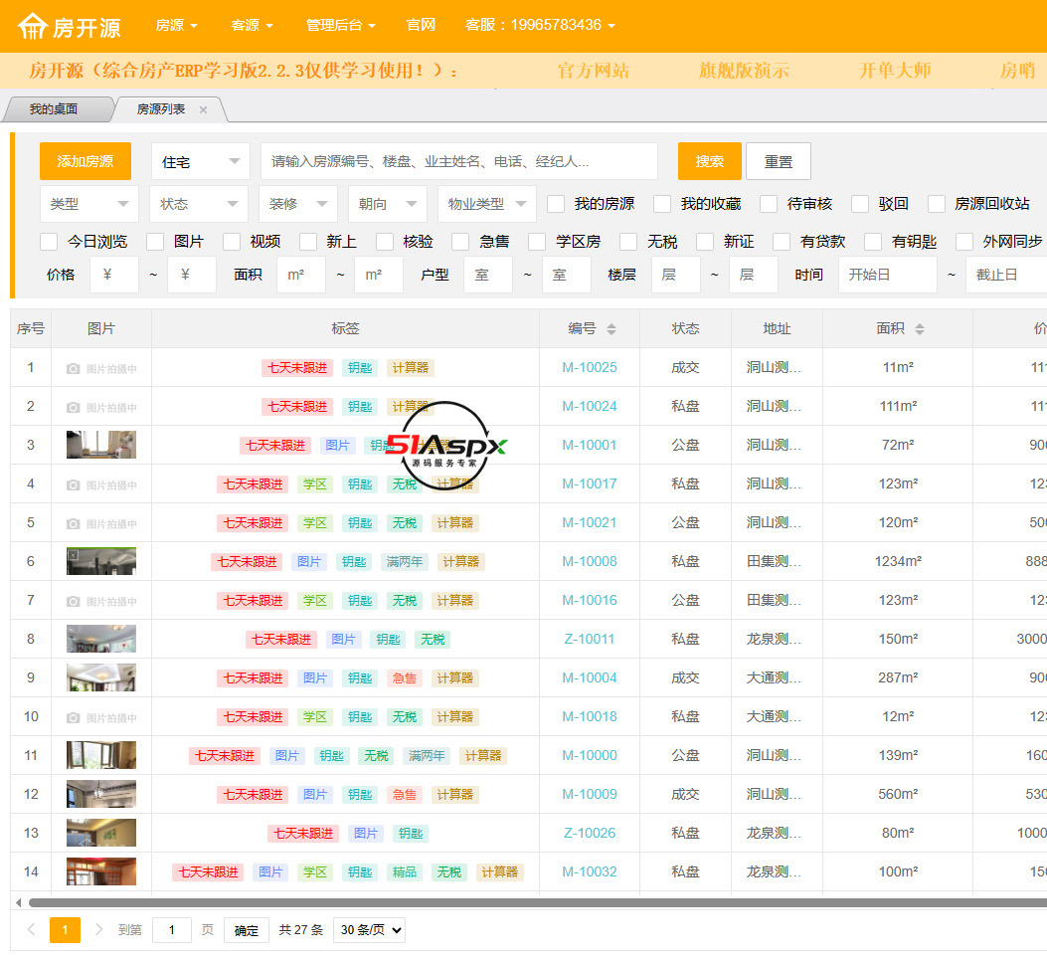
Task: Go to next page arrow in pagination
Action: tap(98, 930)
